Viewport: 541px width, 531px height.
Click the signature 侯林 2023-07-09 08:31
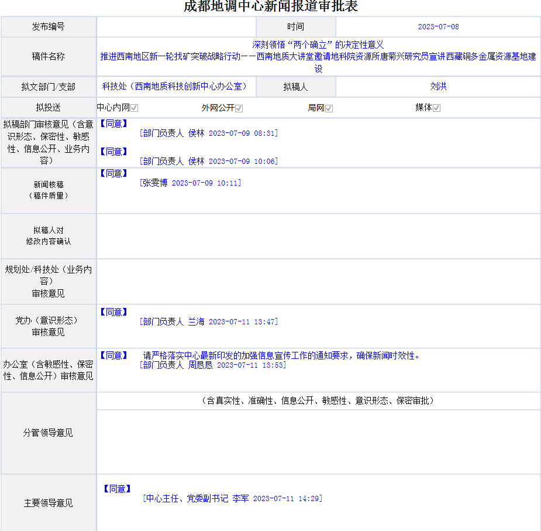[208, 133]
